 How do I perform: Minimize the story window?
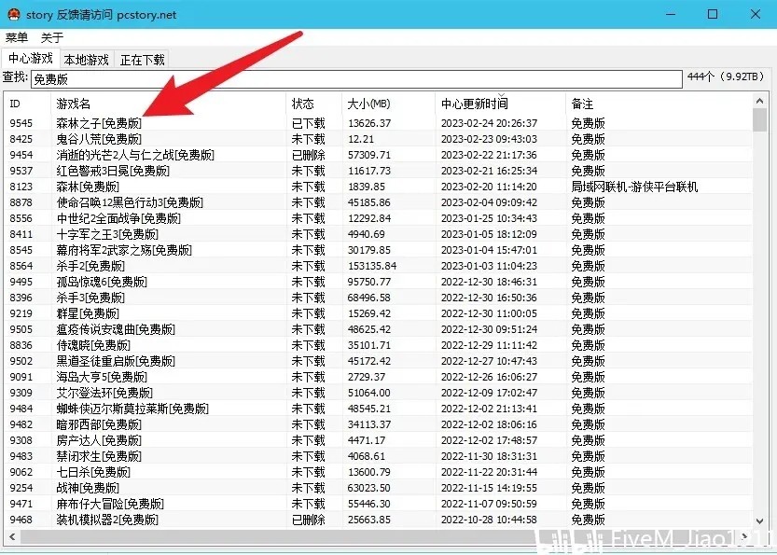(x=671, y=14)
